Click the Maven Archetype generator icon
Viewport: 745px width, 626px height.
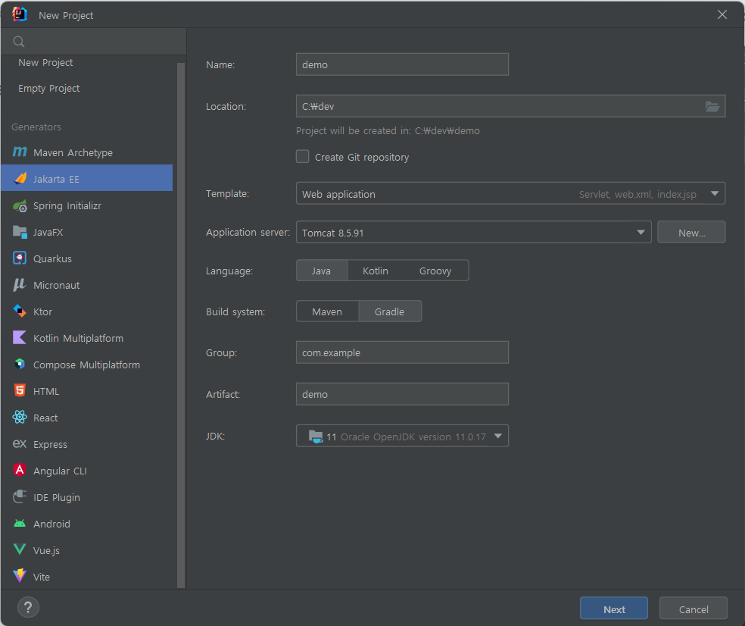(x=20, y=152)
